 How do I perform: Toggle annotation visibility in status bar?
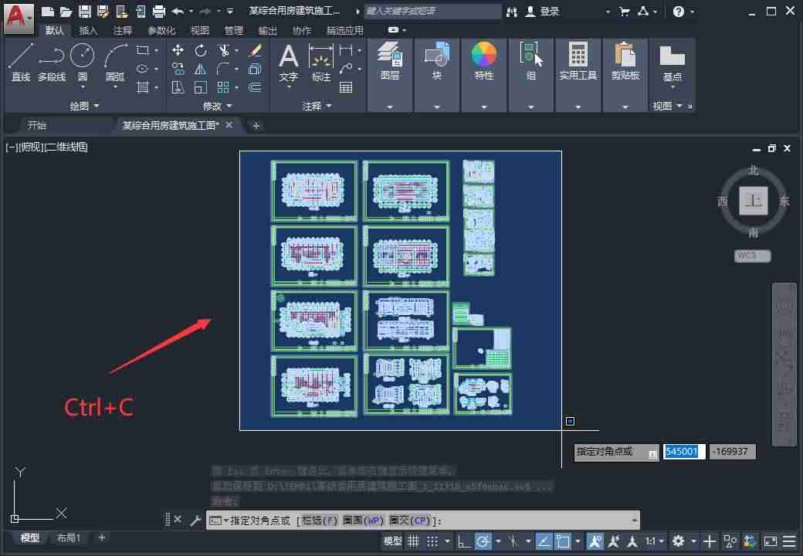pyautogui.click(x=595, y=541)
